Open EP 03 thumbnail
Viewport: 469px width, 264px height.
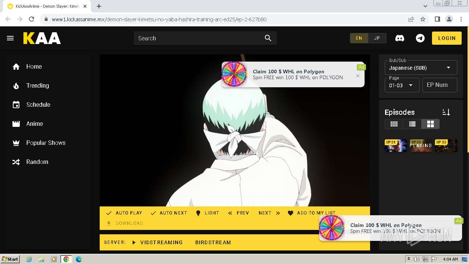point(446,146)
